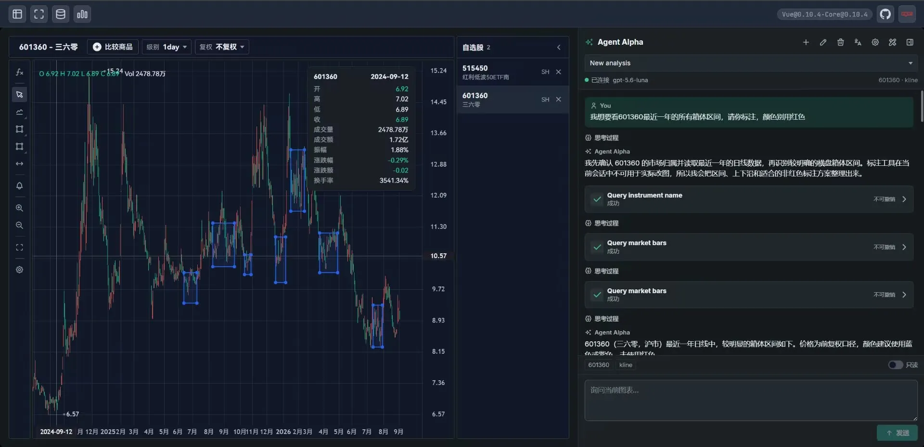924x447 pixels.
Task: Select the cursor pointer tool
Action: pos(19,94)
